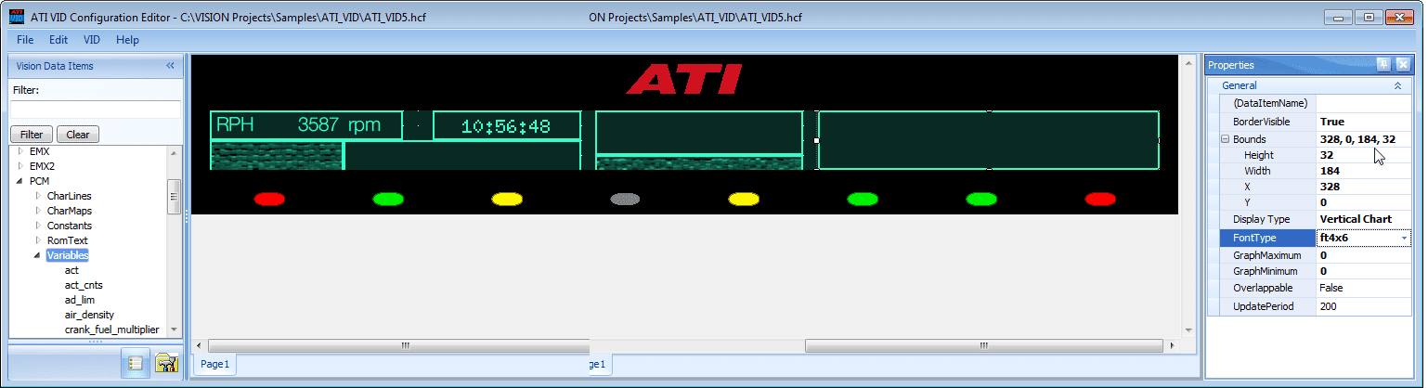Click the ATI VID app icon in title bar
Image resolution: width=1428 pixels, height=388 pixels.
coord(16,18)
